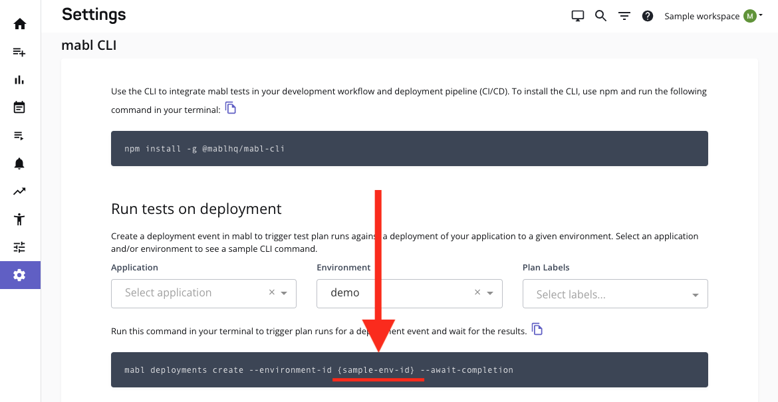Copy the mabl deployments command to clipboard
Viewport: 778px width, 402px height.
pyautogui.click(x=537, y=329)
